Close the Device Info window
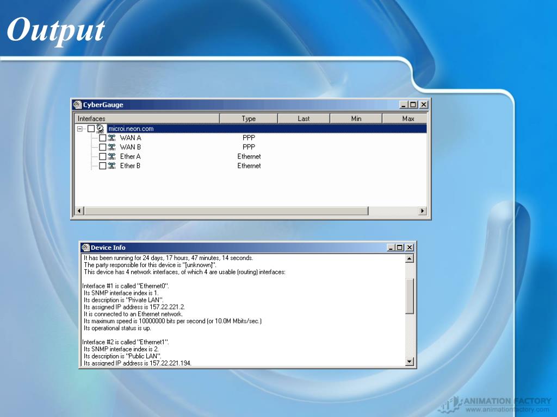The image size is (557, 417). click(x=410, y=248)
